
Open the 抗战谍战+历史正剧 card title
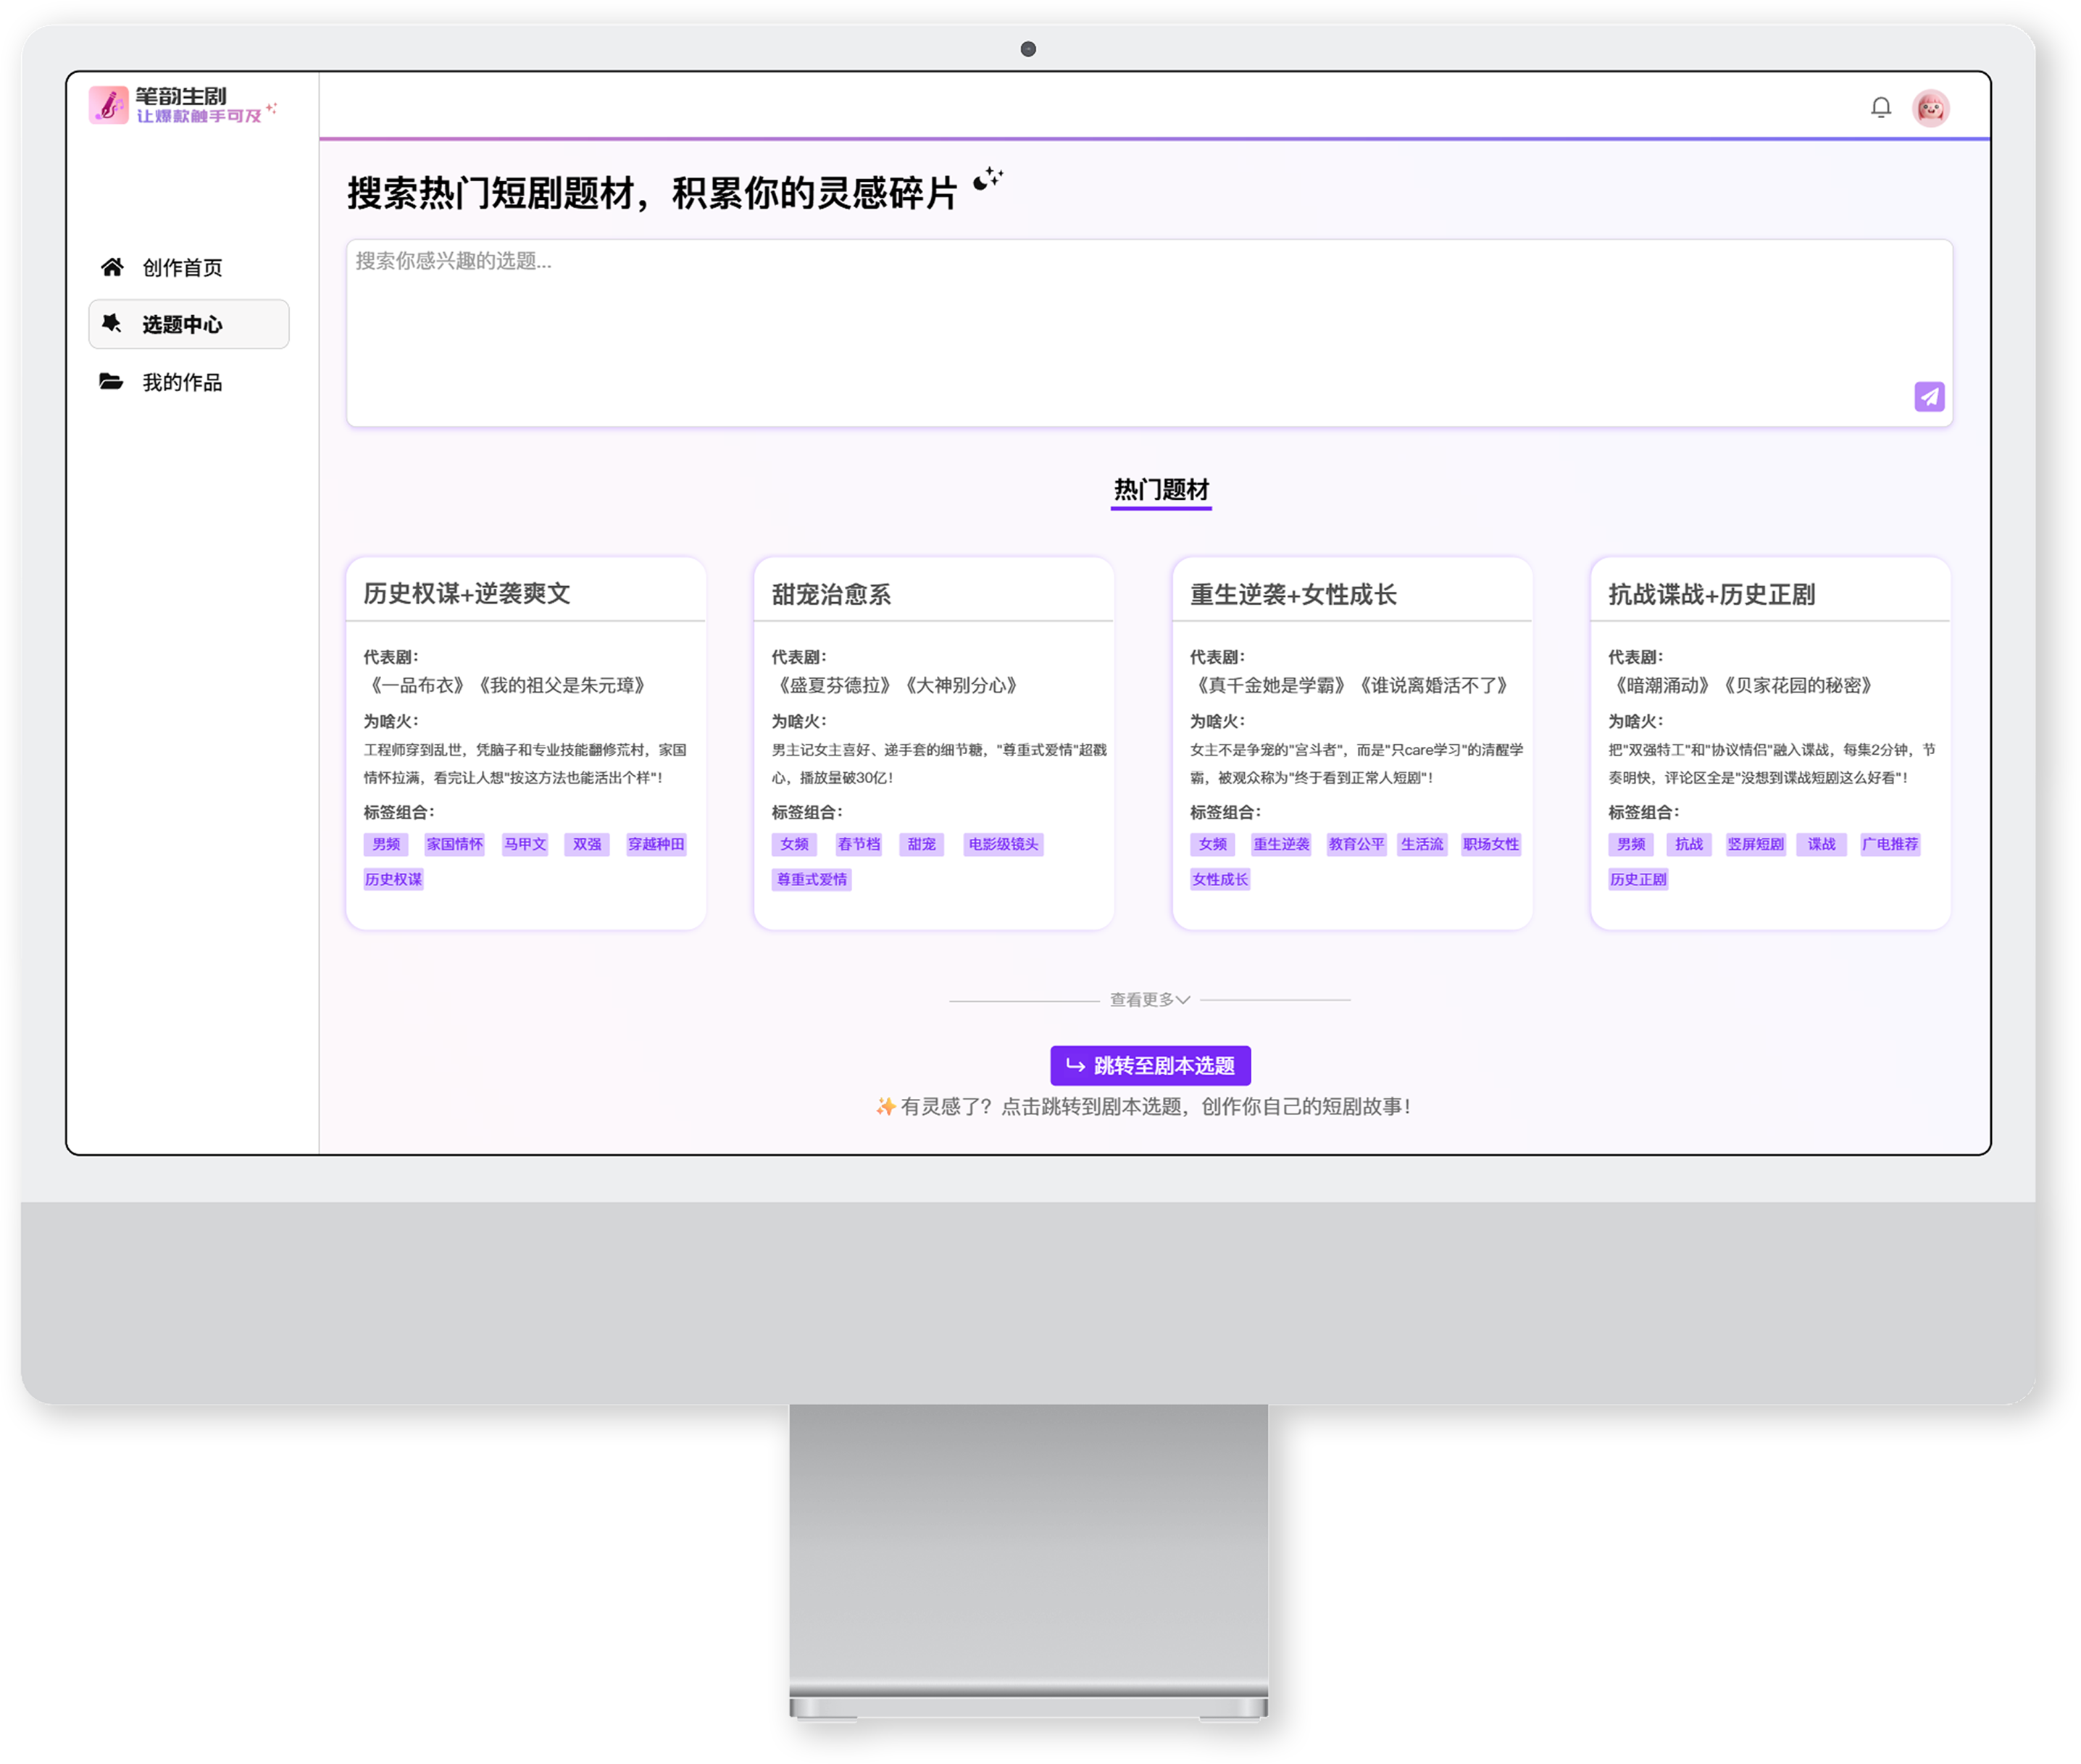pyautogui.click(x=1711, y=594)
